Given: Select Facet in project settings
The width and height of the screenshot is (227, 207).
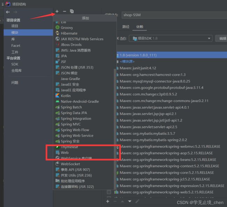Looking at the screenshot, I should (16, 46).
